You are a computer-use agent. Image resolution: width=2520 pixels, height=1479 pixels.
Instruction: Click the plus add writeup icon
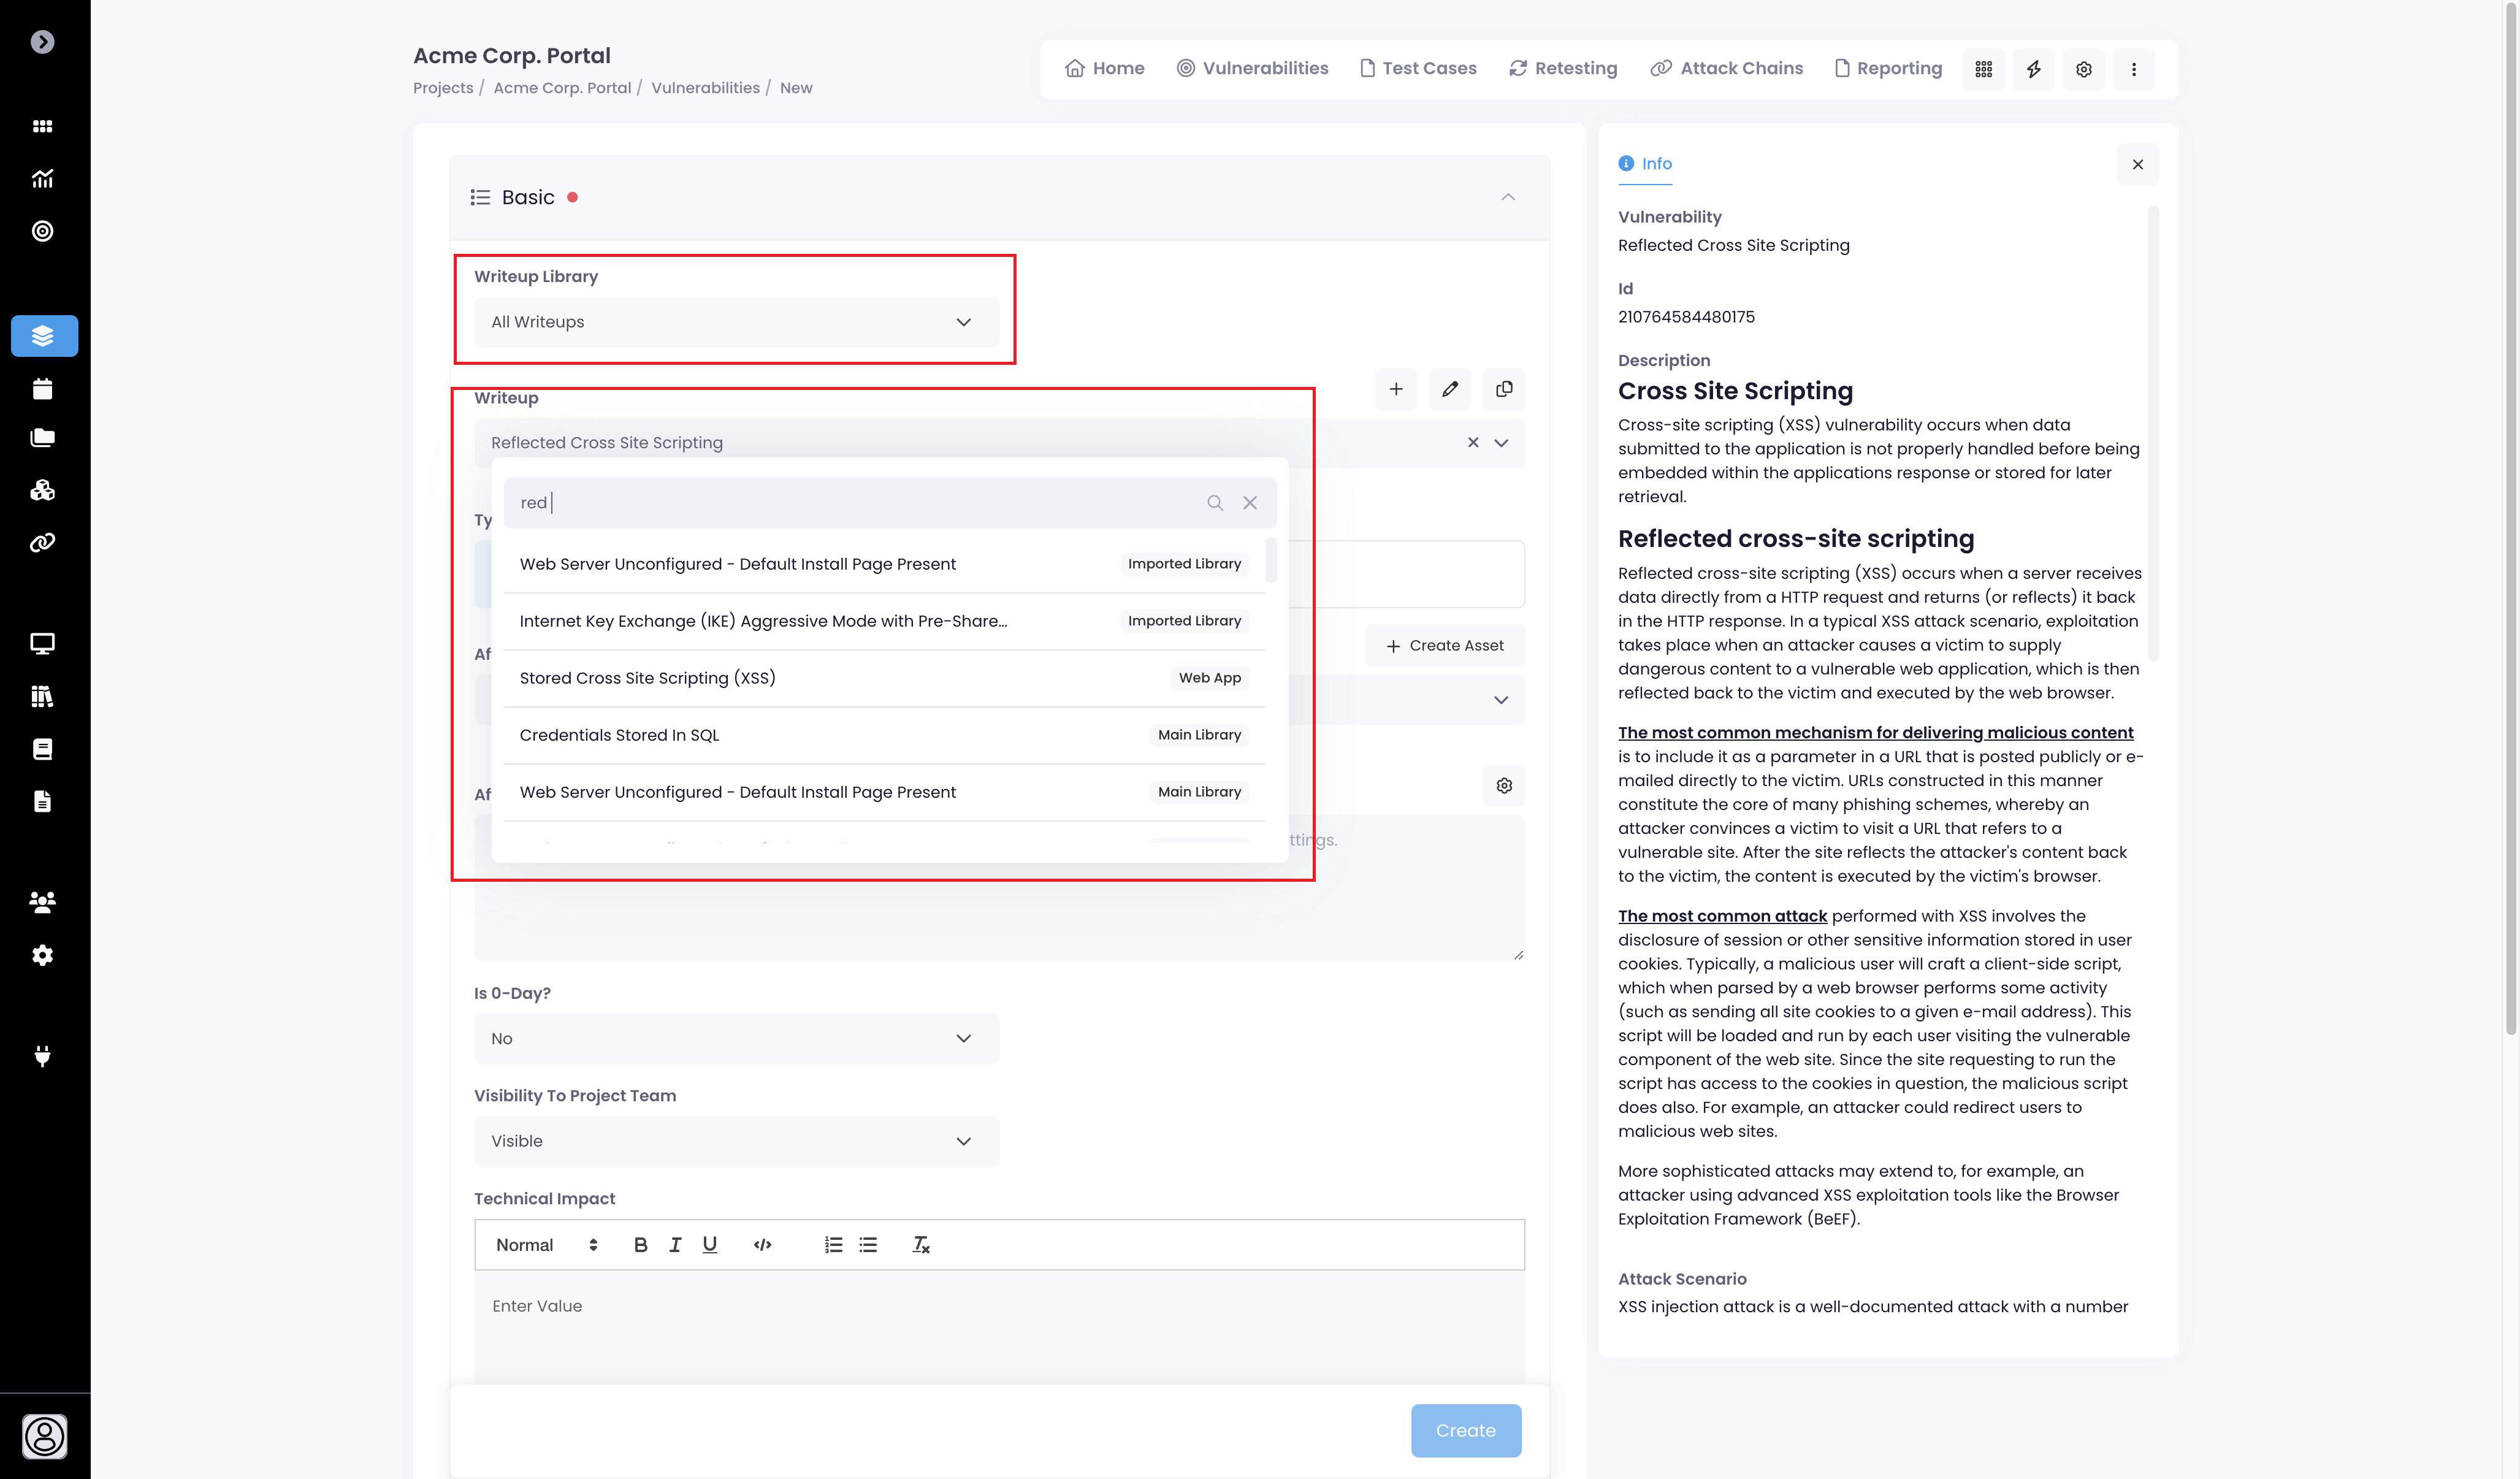tap(1395, 389)
